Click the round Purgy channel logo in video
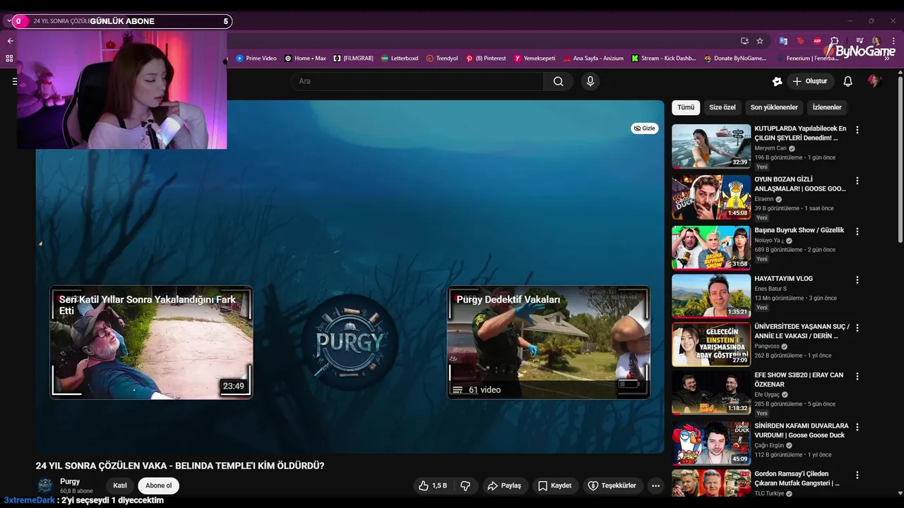 [x=350, y=342]
